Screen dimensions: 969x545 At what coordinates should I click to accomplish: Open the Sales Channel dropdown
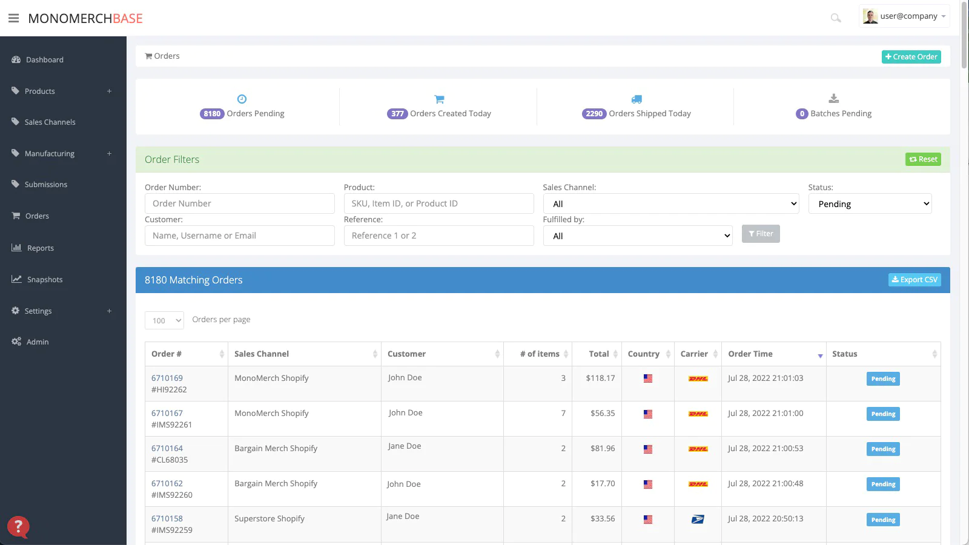point(671,203)
